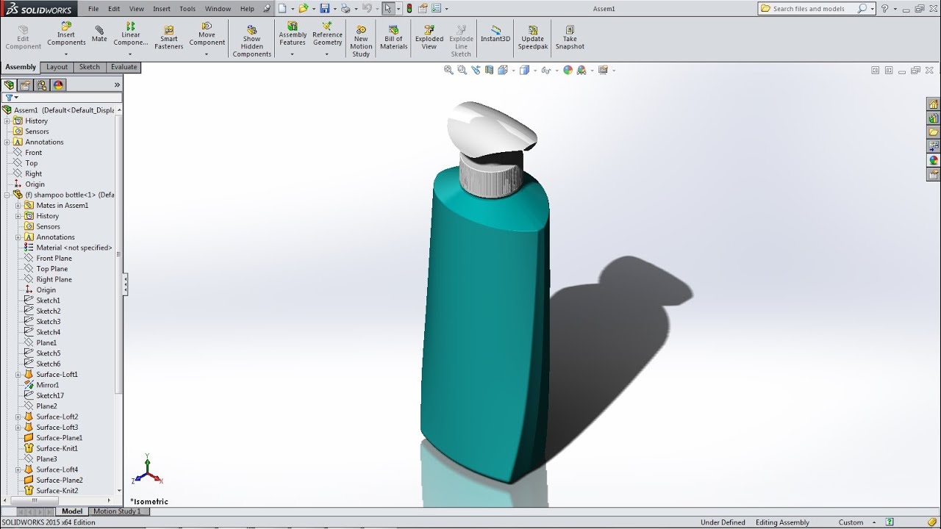Open the Window menu
Viewport: 941px width, 529px height.
click(x=218, y=9)
